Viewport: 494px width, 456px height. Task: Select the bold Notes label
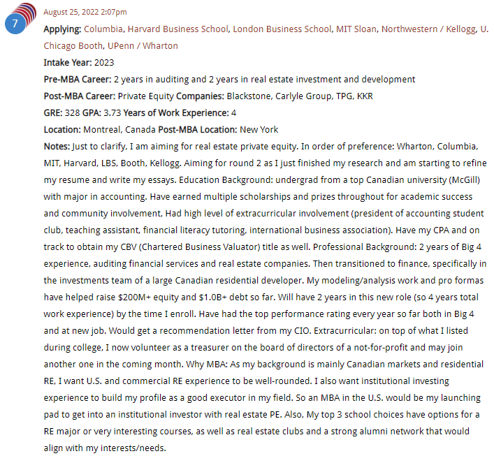(57, 146)
